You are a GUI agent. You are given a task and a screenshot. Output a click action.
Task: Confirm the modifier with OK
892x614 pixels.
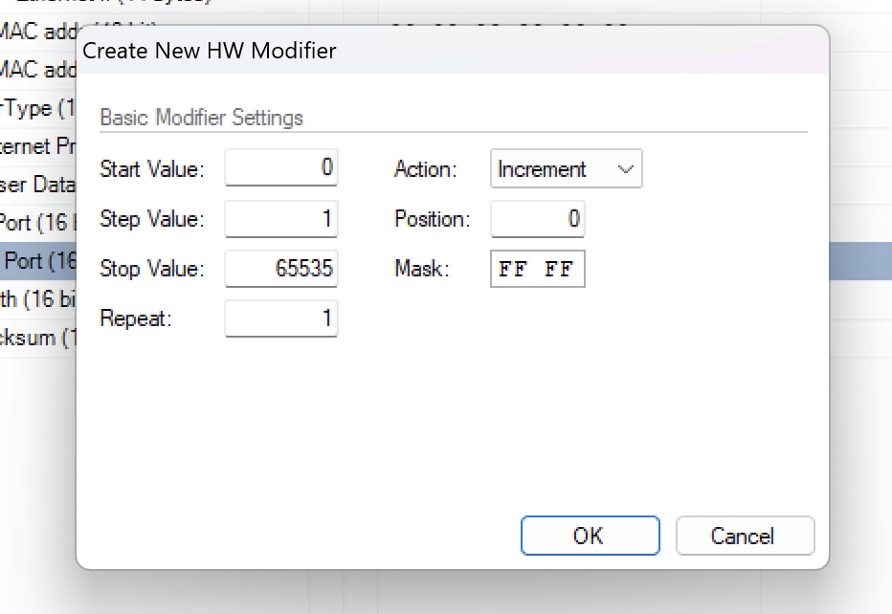point(590,536)
